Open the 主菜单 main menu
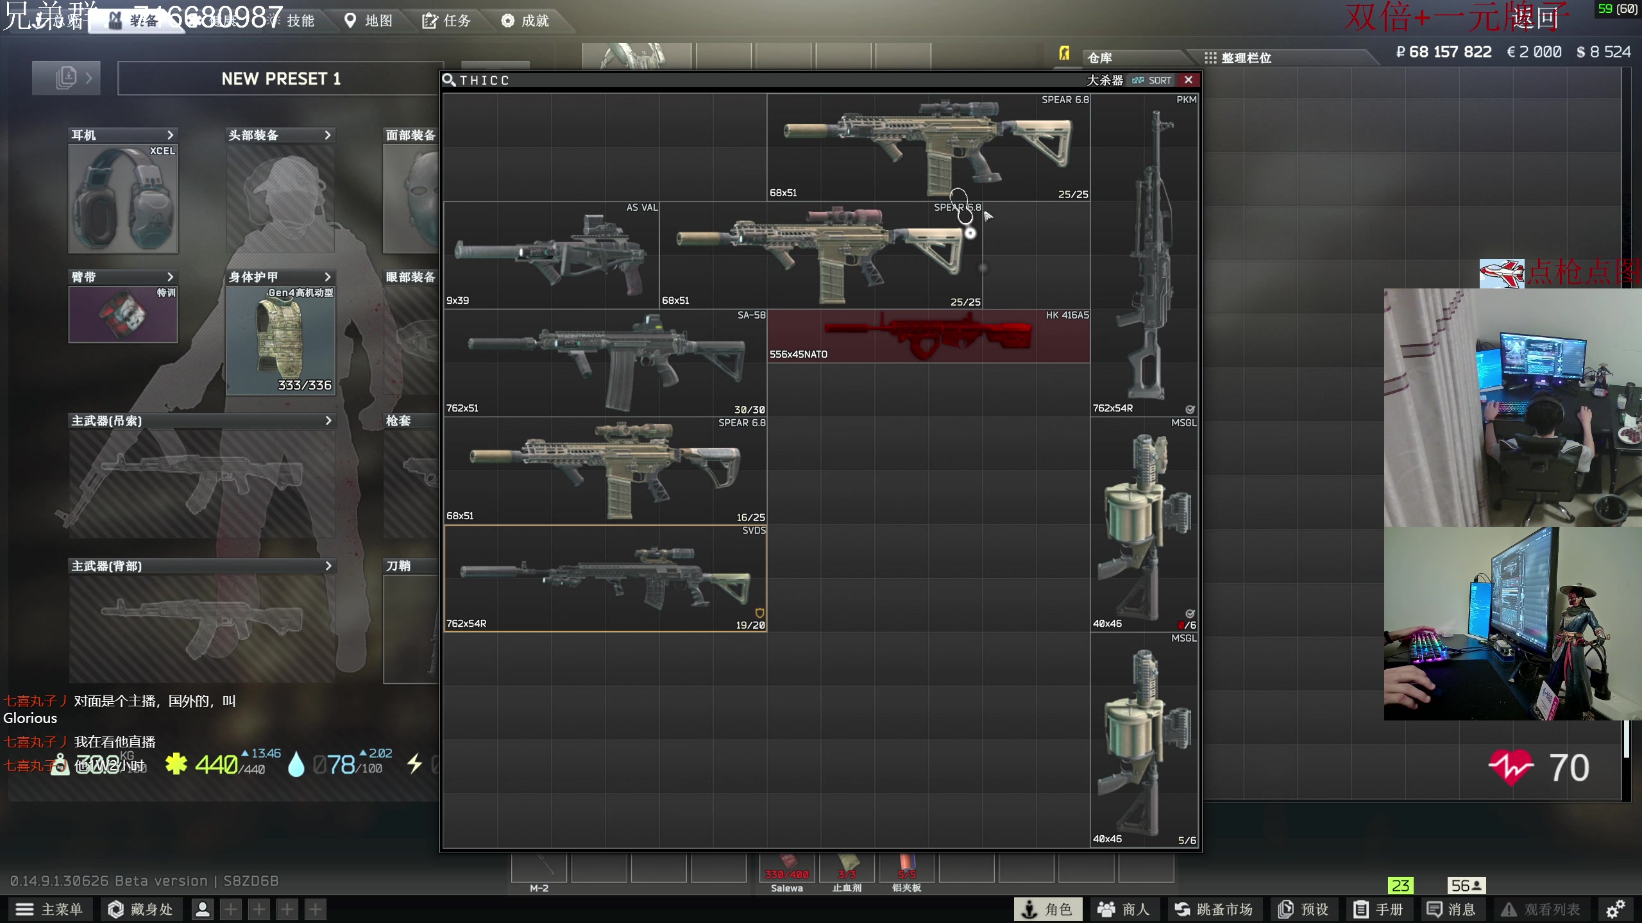The width and height of the screenshot is (1642, 923). click(50, 909)
